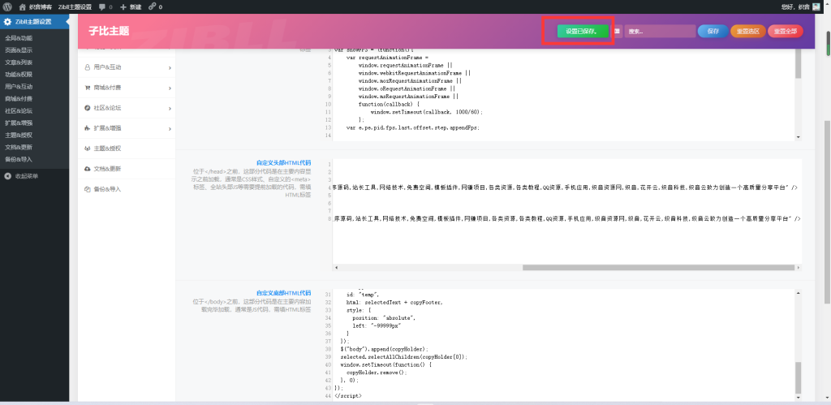The height and width of the screenshot is (405, 831).
Task: Click the horizontal scrollbar of the head HTML editor
Action: pos(657,268)
